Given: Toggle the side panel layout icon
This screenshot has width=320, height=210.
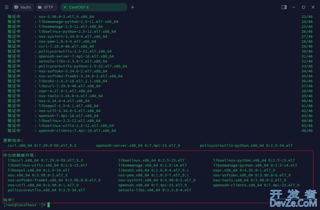Looking at the screenshot, I should (x=284, y=7).
